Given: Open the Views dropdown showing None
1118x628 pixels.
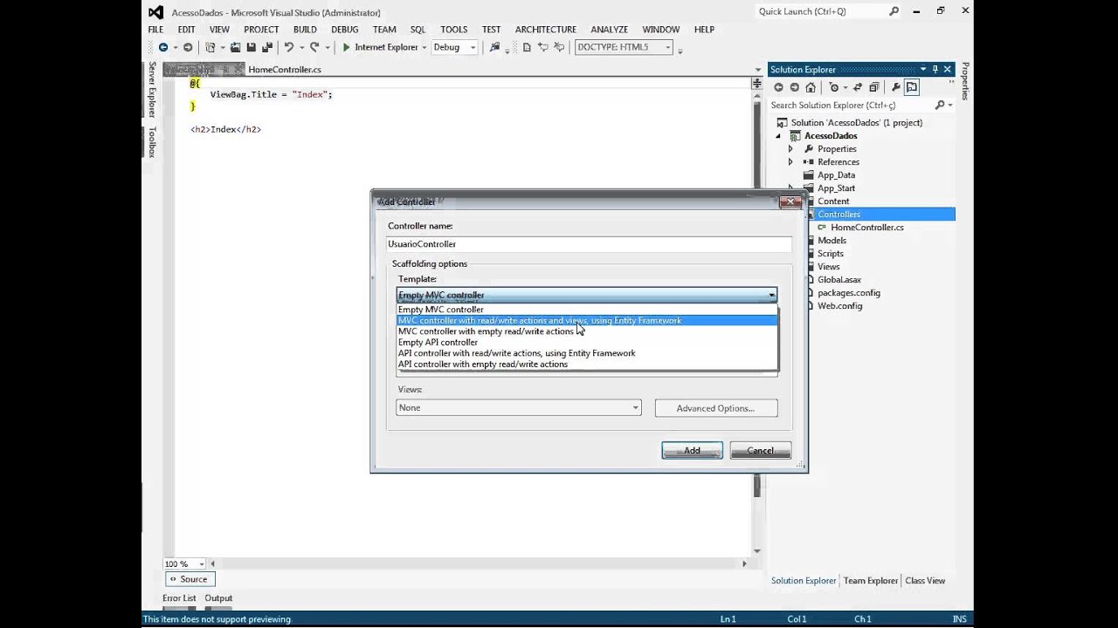Looking at the screenshot, I should tap(518, 407).
